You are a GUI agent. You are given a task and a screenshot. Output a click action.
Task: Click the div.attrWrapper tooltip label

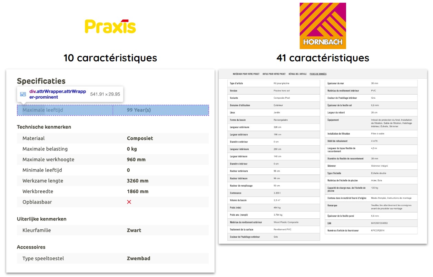58,94
